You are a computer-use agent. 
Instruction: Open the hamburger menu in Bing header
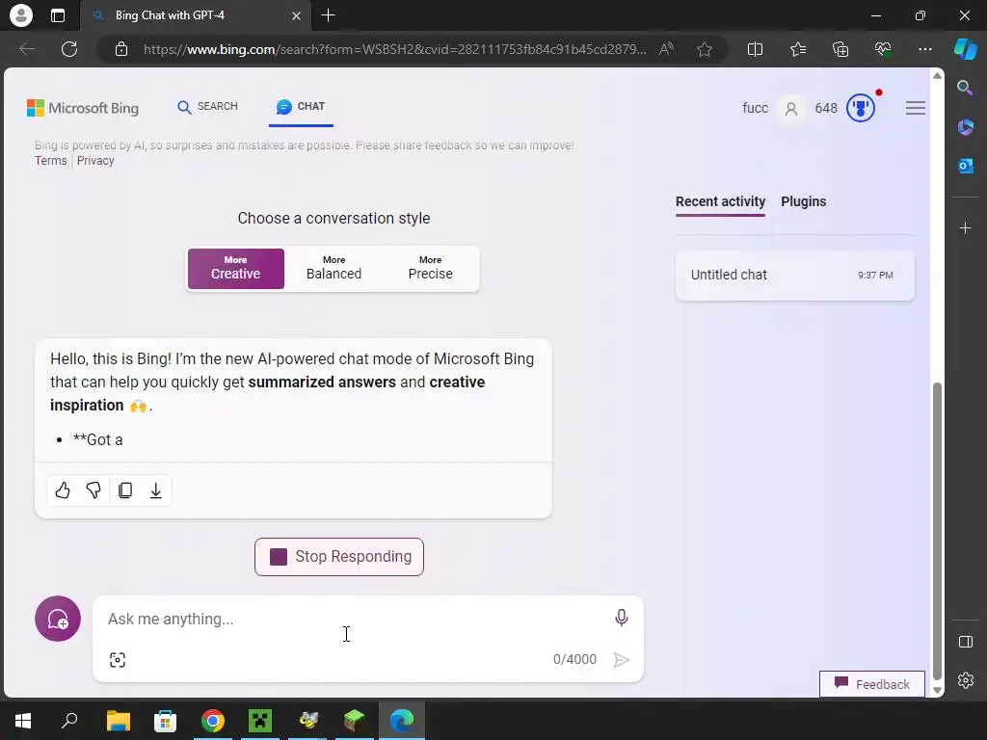pos(916,108)
